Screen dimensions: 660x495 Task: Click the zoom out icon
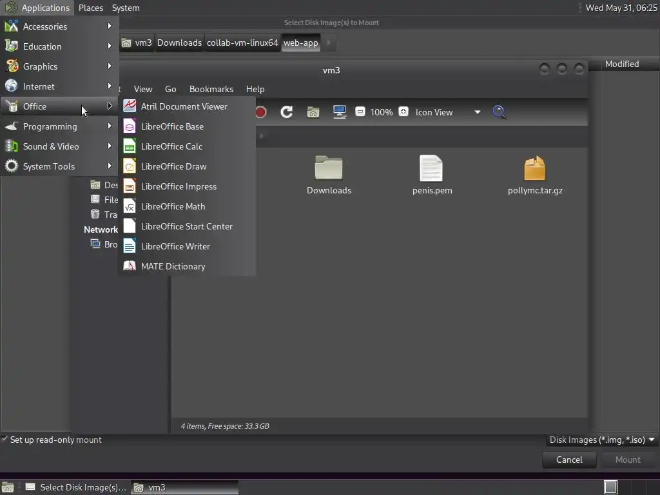[360, 112]
